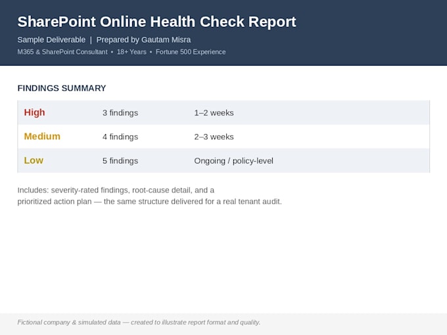Image resolution: width=447 pixels, height=335 pixels.
Task: Click the 'Ongoing / policy-level' cell
Action: [233, 161]
